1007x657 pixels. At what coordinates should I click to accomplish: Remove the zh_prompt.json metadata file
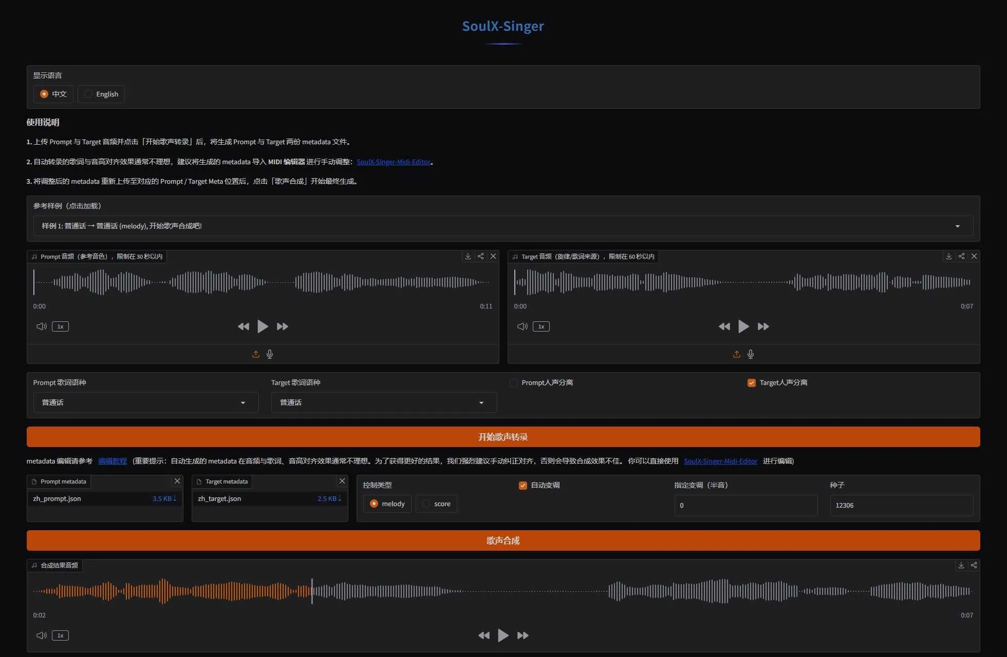coord(177,481)
